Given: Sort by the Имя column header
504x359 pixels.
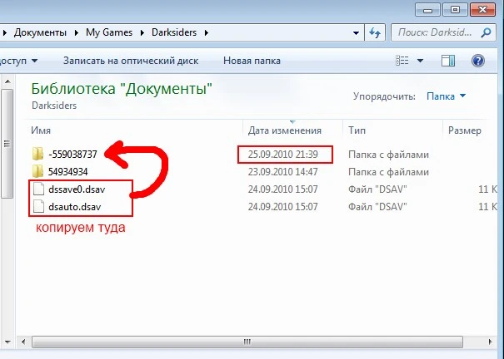Looking at the screenshot, I should click(x=41, y=130).
